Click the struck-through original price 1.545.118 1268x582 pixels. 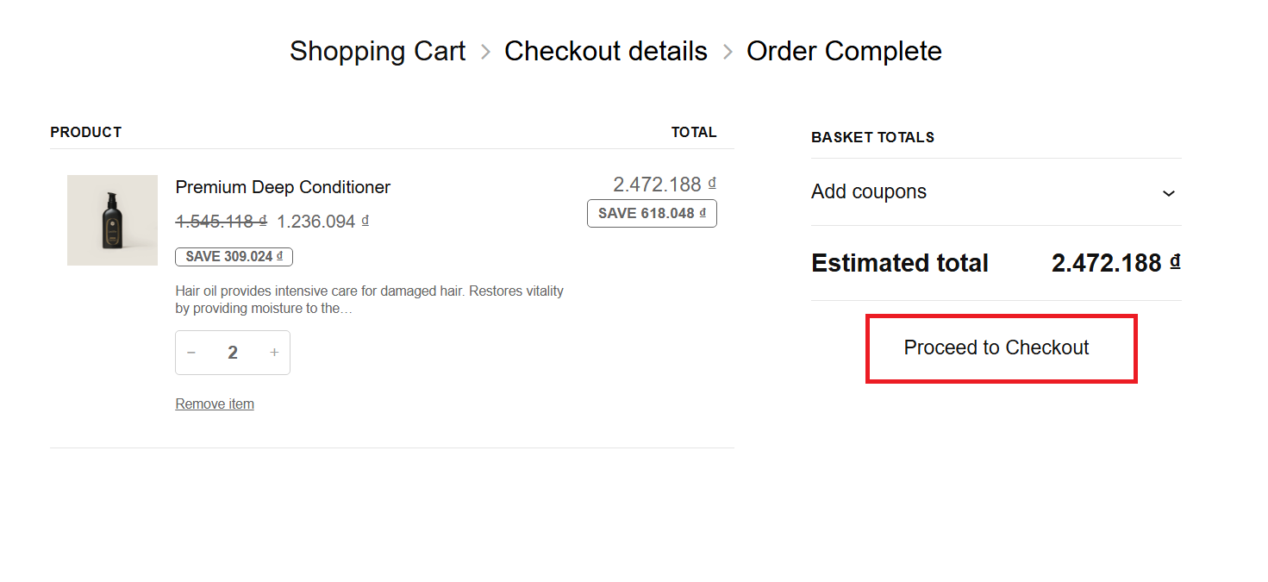click(x=221, y=222)
